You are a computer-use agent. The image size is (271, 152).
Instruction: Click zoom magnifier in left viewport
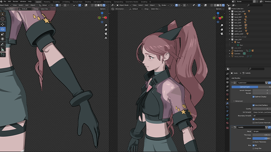[x=106, y=26]
